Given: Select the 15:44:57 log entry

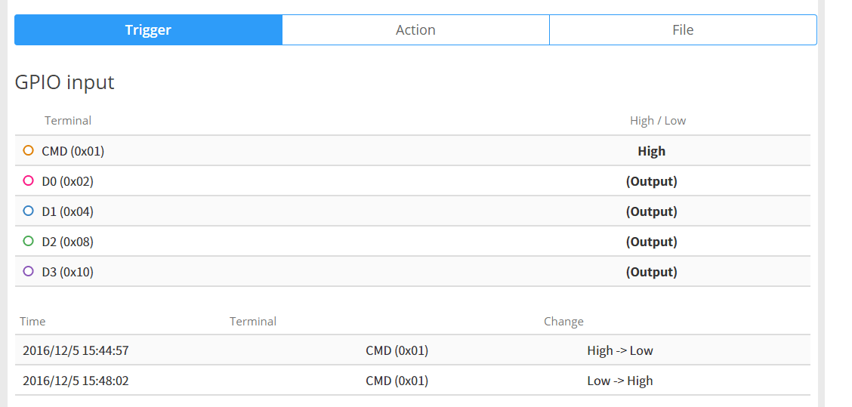Looking at the screenshot, I should 76,350.
